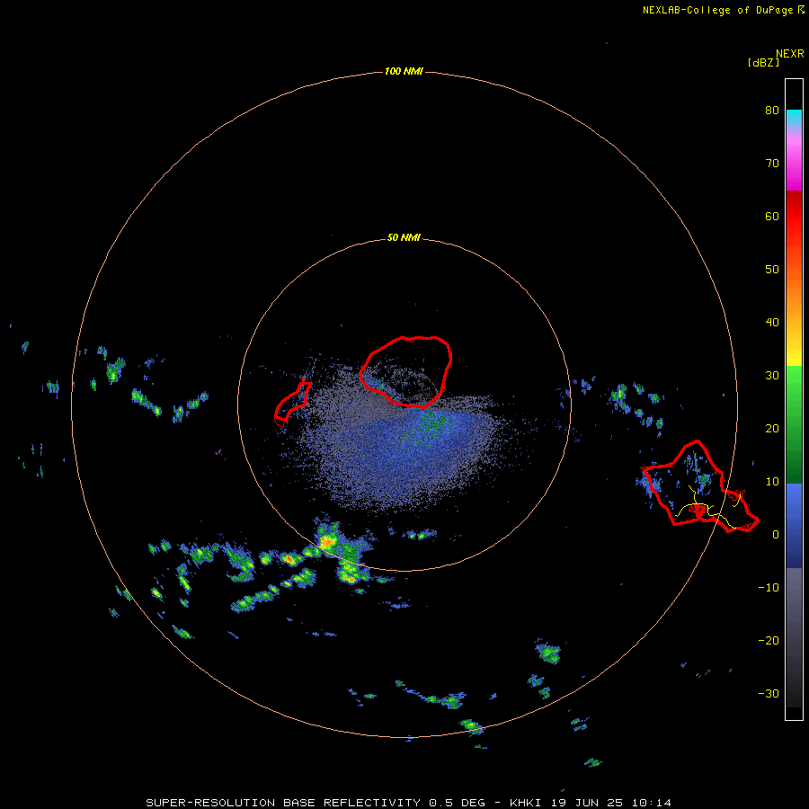This screenshot has height=809, width=809.
Task: Pick the blue segment of the color bar
Action: [x=794, y=525]
